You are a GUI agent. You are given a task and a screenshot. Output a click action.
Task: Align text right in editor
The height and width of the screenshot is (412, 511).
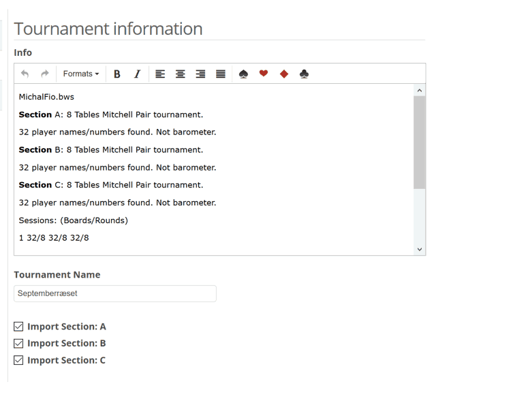coord(200,74)
